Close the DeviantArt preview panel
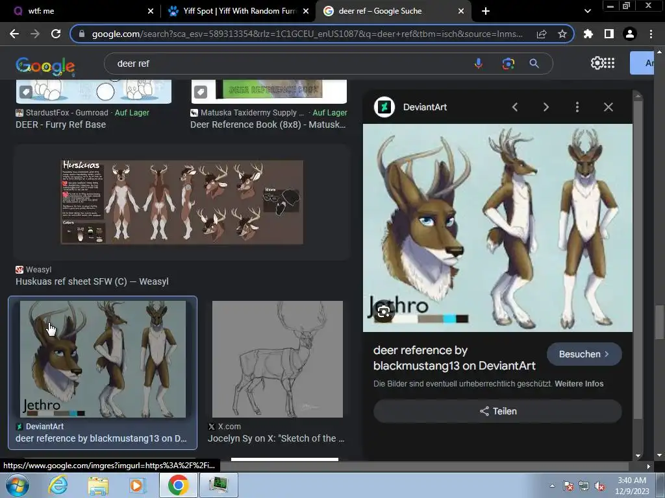Screen dimensions: 665x498 pos(608,107)
